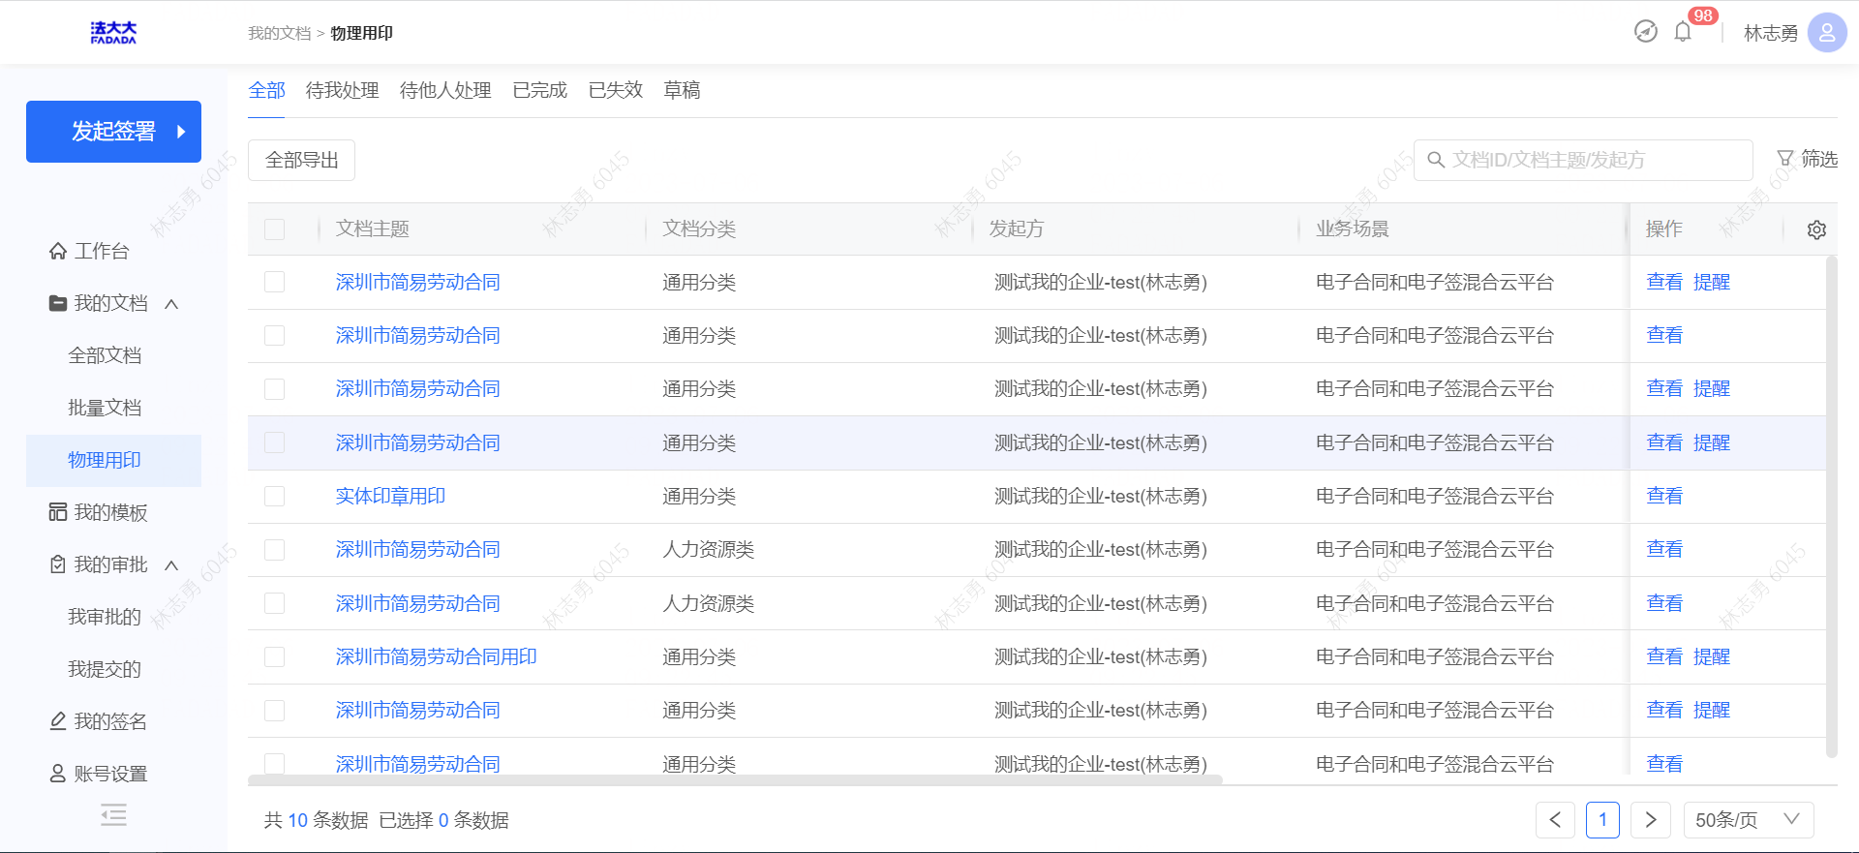
Task: Click 查看 in the 实体印章用印 row
Action: pyautogui.click(x=1664, y=496)
